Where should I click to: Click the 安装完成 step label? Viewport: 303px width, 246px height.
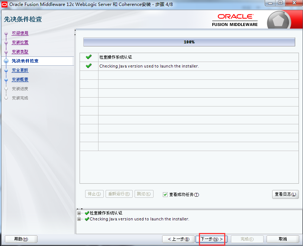point(20,98)
